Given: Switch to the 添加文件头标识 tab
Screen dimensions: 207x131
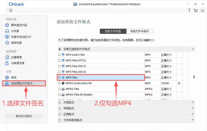Looking at the screenshot, I should click(x=139, y=31).
